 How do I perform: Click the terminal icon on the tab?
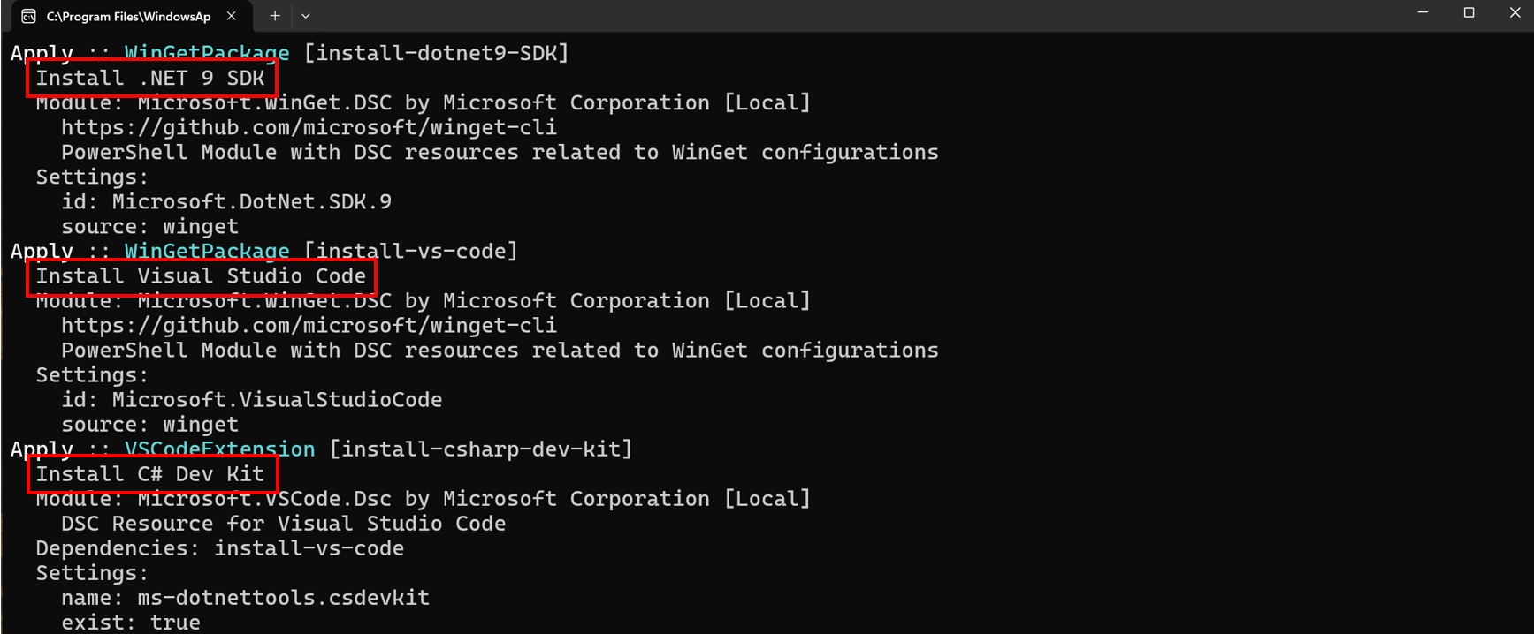pyautogui.click(x=28, y=16)
